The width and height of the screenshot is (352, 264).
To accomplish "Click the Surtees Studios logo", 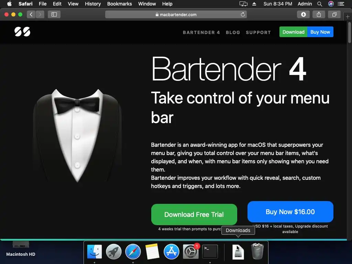I will pyautogui.click(x=22, y=32).
